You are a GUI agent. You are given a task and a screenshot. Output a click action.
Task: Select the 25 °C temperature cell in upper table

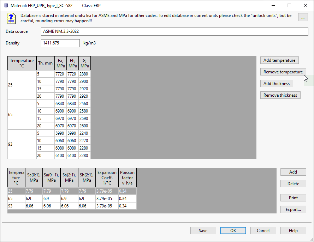click(22, 86)
